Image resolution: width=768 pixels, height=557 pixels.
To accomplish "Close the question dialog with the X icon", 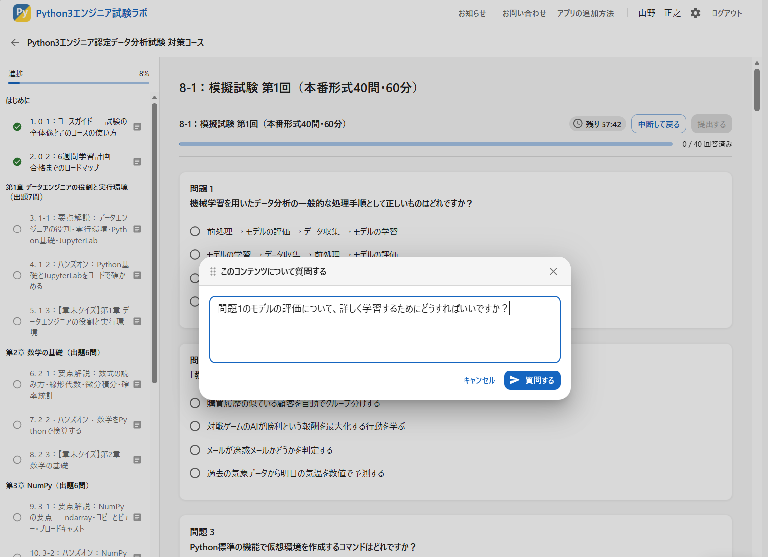I will 553,271.
